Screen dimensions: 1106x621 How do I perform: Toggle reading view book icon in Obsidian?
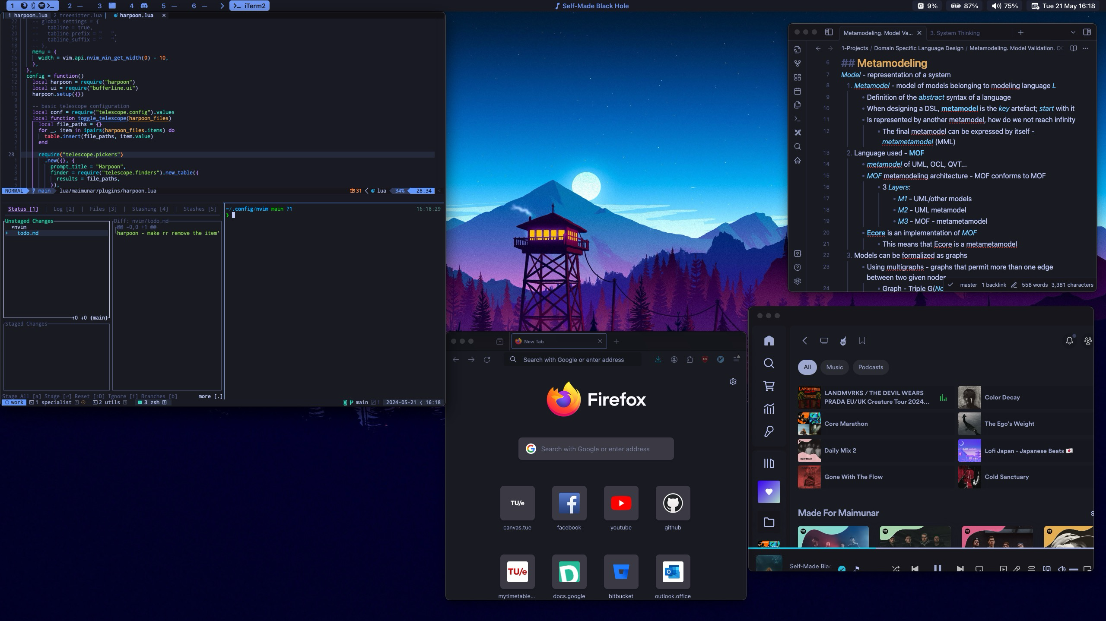point(1074,48)
